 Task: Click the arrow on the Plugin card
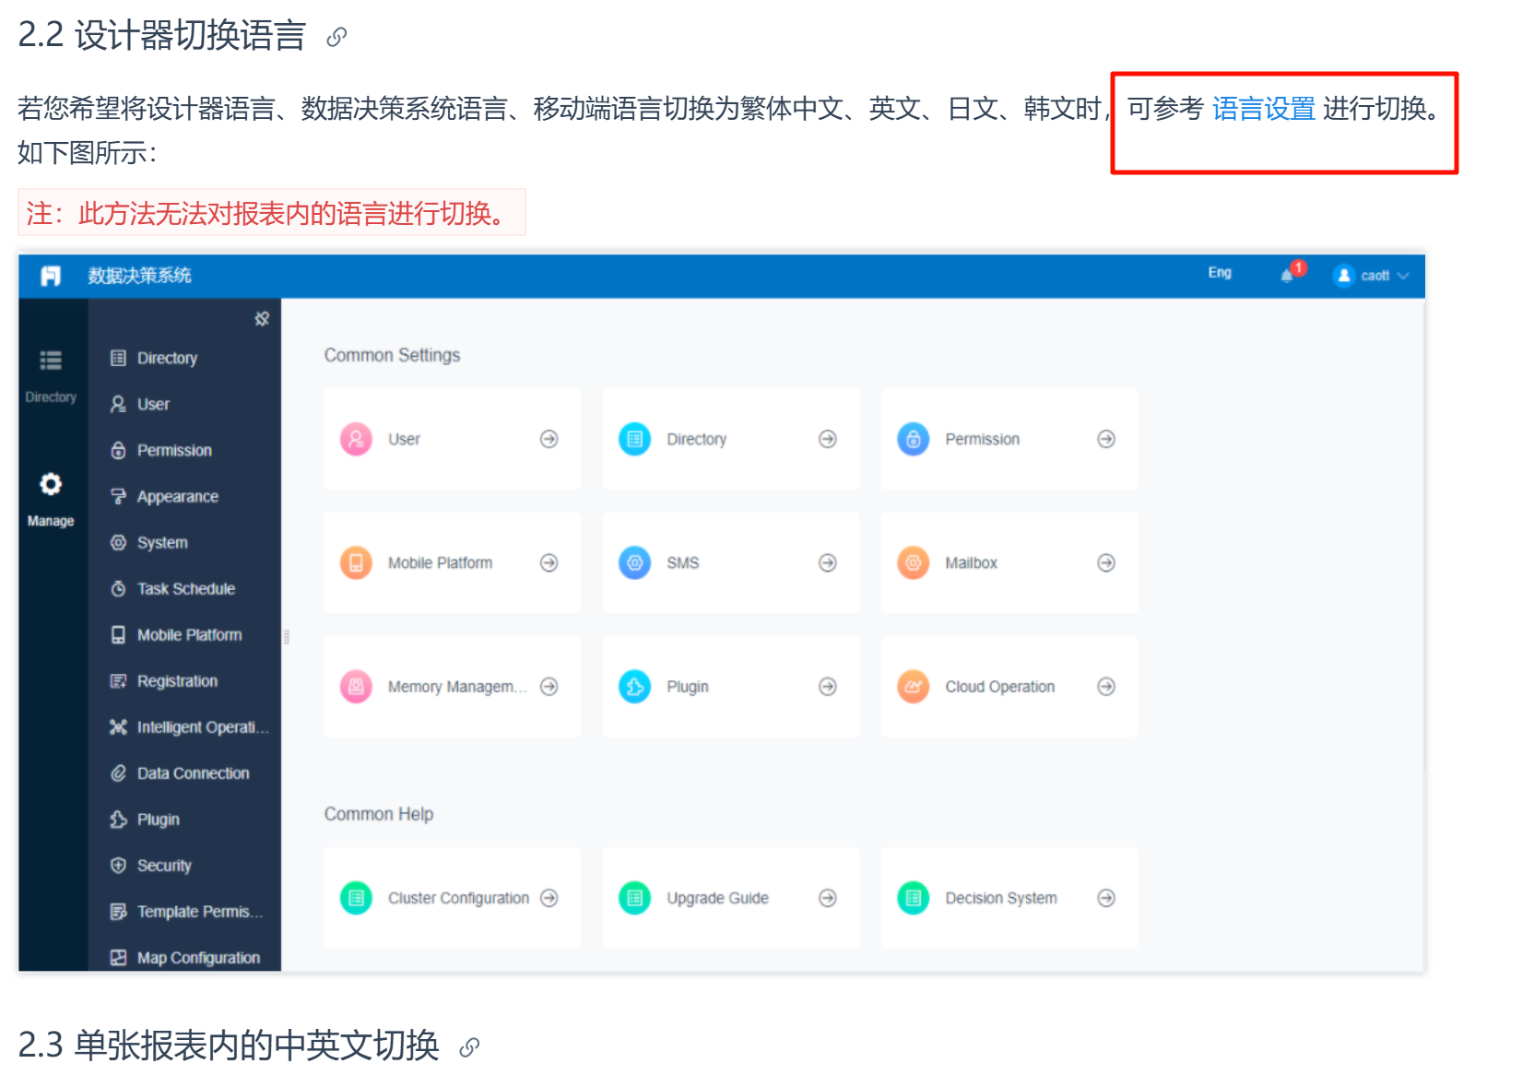[828, 686]
